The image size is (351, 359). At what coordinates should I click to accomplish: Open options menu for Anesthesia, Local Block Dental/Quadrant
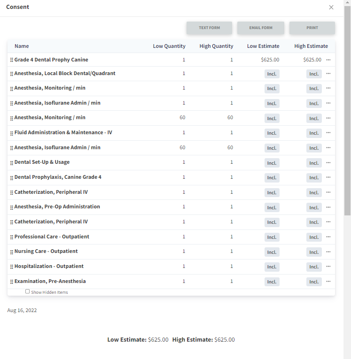[x=328, y=74]
